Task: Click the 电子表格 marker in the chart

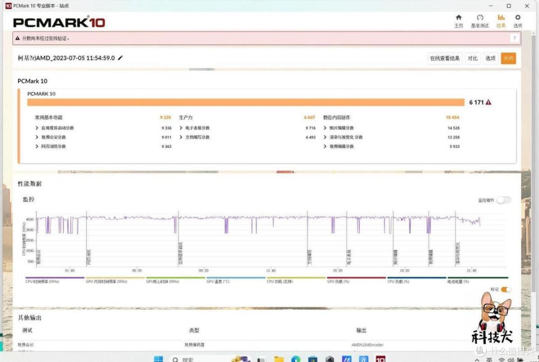Action: 349,257
